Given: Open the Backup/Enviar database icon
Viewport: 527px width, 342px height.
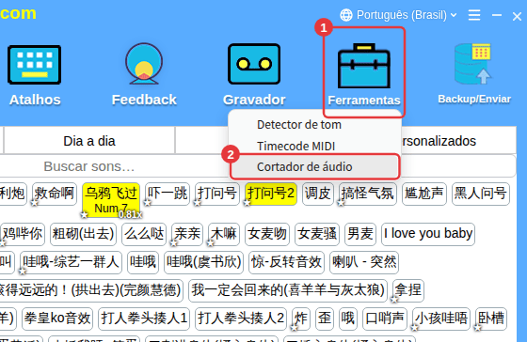Looking at the screenshot, I should click(x=473, y=64).
